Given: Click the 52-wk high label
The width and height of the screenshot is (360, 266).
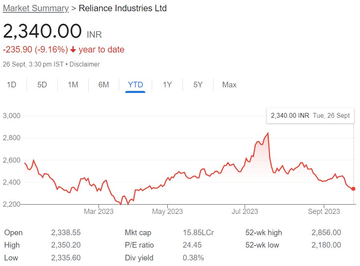Looking at the screenshot, I should pos(264,232).
